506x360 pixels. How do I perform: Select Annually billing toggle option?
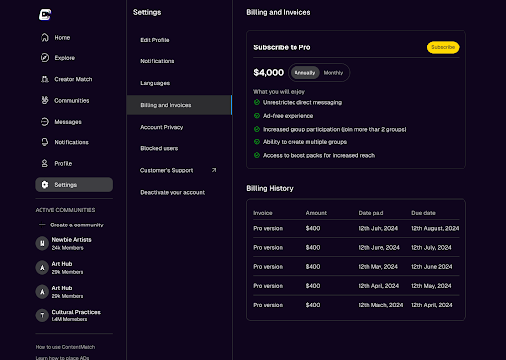[x=304, y=73]
